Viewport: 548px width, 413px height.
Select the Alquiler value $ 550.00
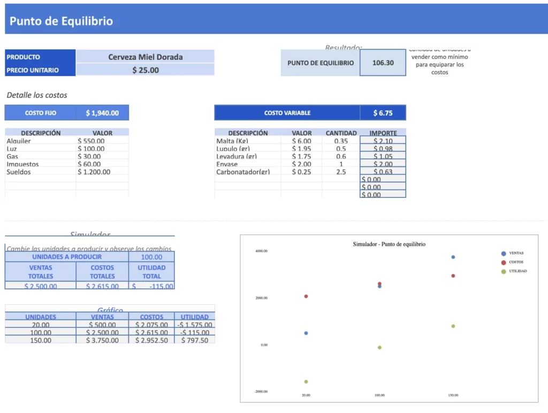point(102,141)
